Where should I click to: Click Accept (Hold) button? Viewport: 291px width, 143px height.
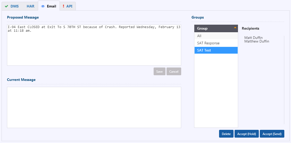(247, 134)
